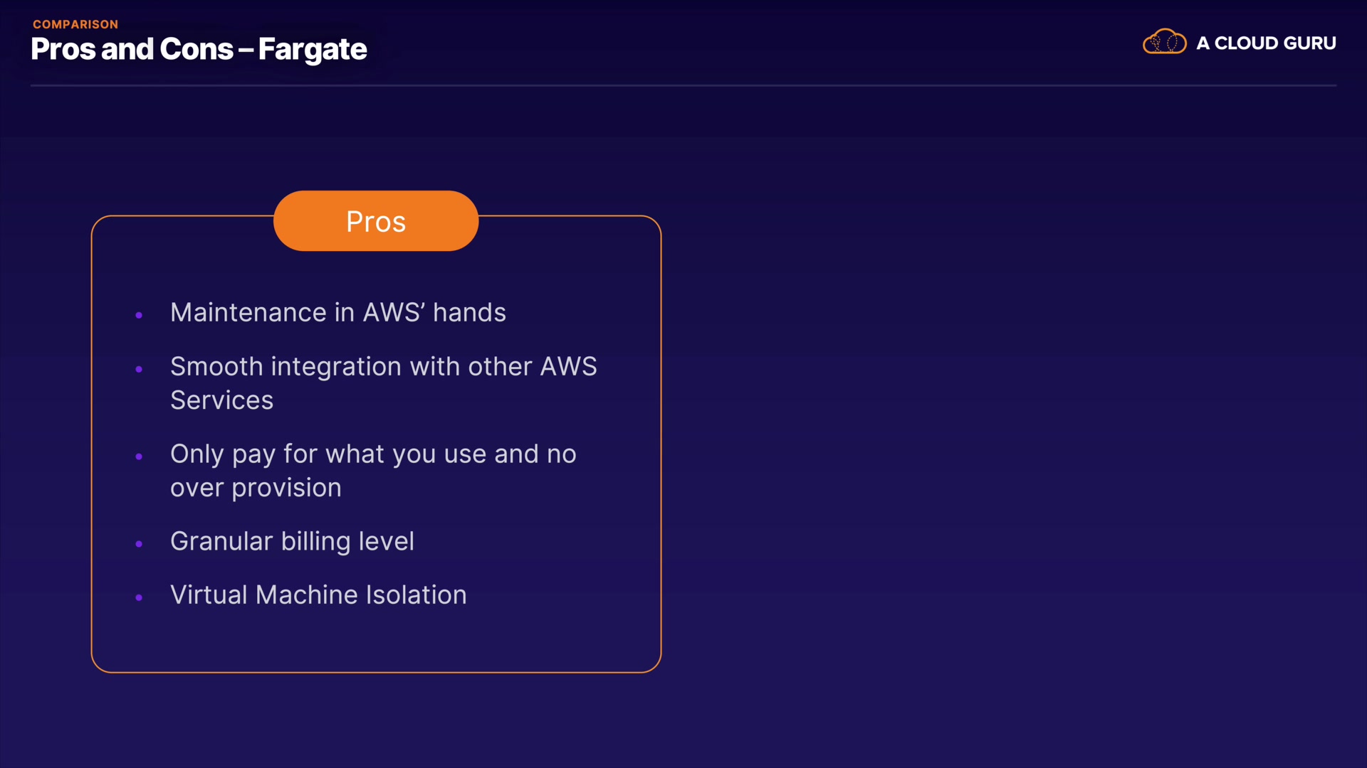The width and height of the screenshot is (1367, 768).
Task: Click the word Fargate in the slide title
Action: click(x=312, y=49)
